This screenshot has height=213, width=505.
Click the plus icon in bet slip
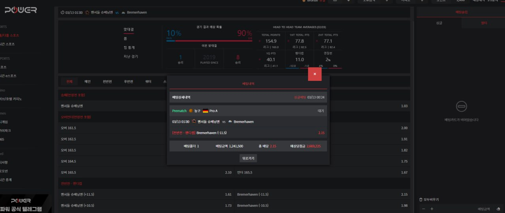tap(432, 209)
